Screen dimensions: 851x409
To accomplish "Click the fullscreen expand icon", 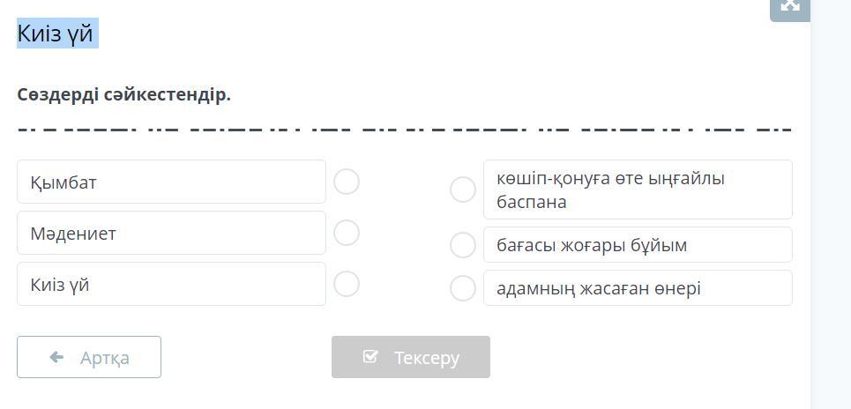I will [x=789, y=6].
